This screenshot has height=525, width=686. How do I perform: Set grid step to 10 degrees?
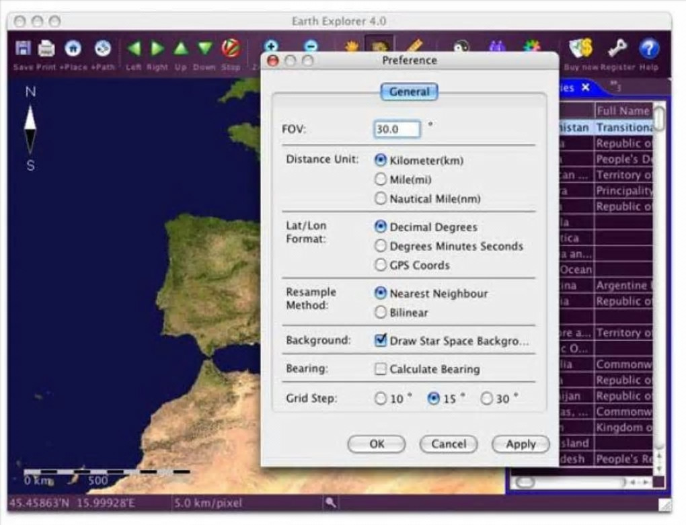point(381,398)
